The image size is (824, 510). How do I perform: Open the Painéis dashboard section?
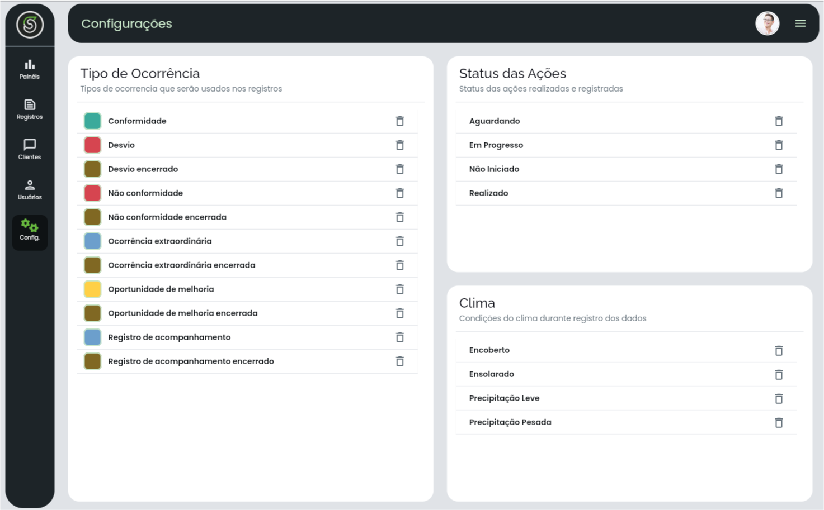coord(30,69)
